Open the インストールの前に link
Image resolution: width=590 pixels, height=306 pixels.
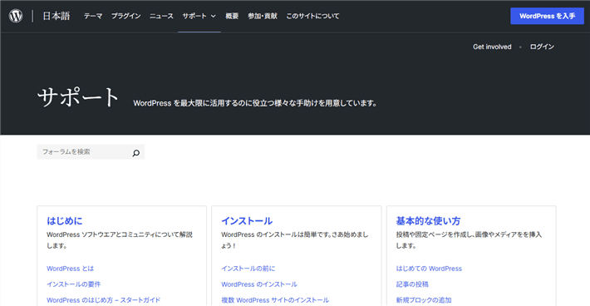(x=248, y=269)
